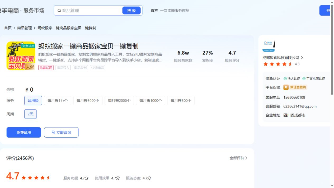
Task: Click the 四川省成都市 company address
Action: pos(294,115)
